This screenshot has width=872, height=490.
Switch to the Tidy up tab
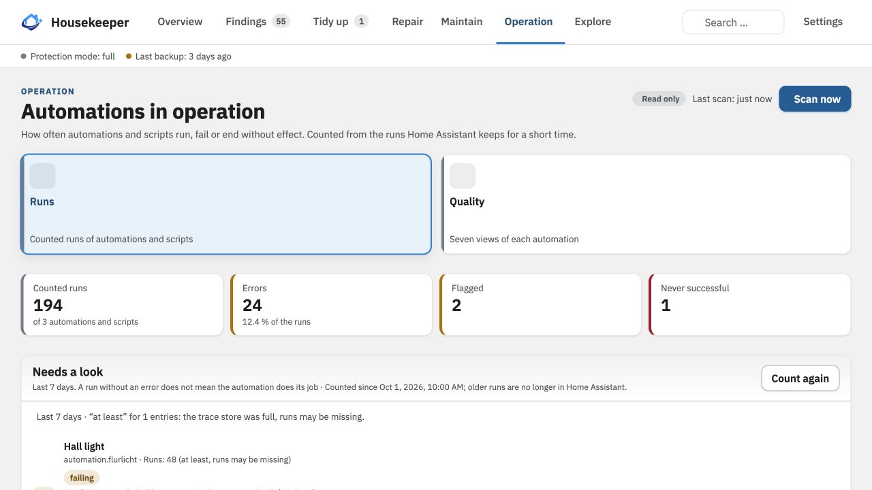click(x=341, y=22)
